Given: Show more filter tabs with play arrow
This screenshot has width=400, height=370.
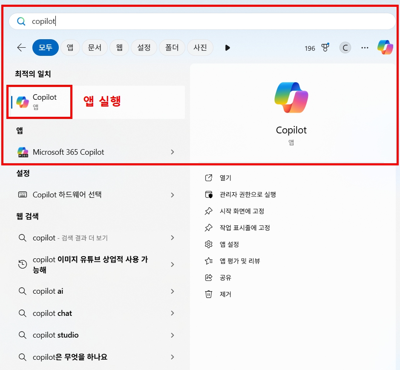Looking at the screenshot, I should [x=227, y=48].
